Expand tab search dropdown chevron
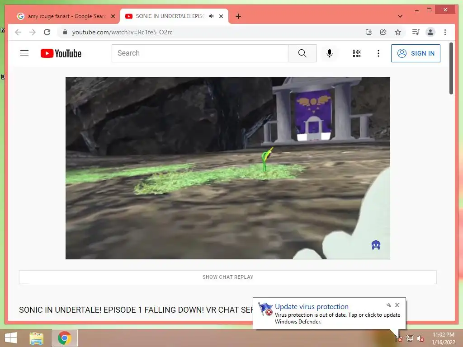The image size is (463, 347). click(400, 16)
